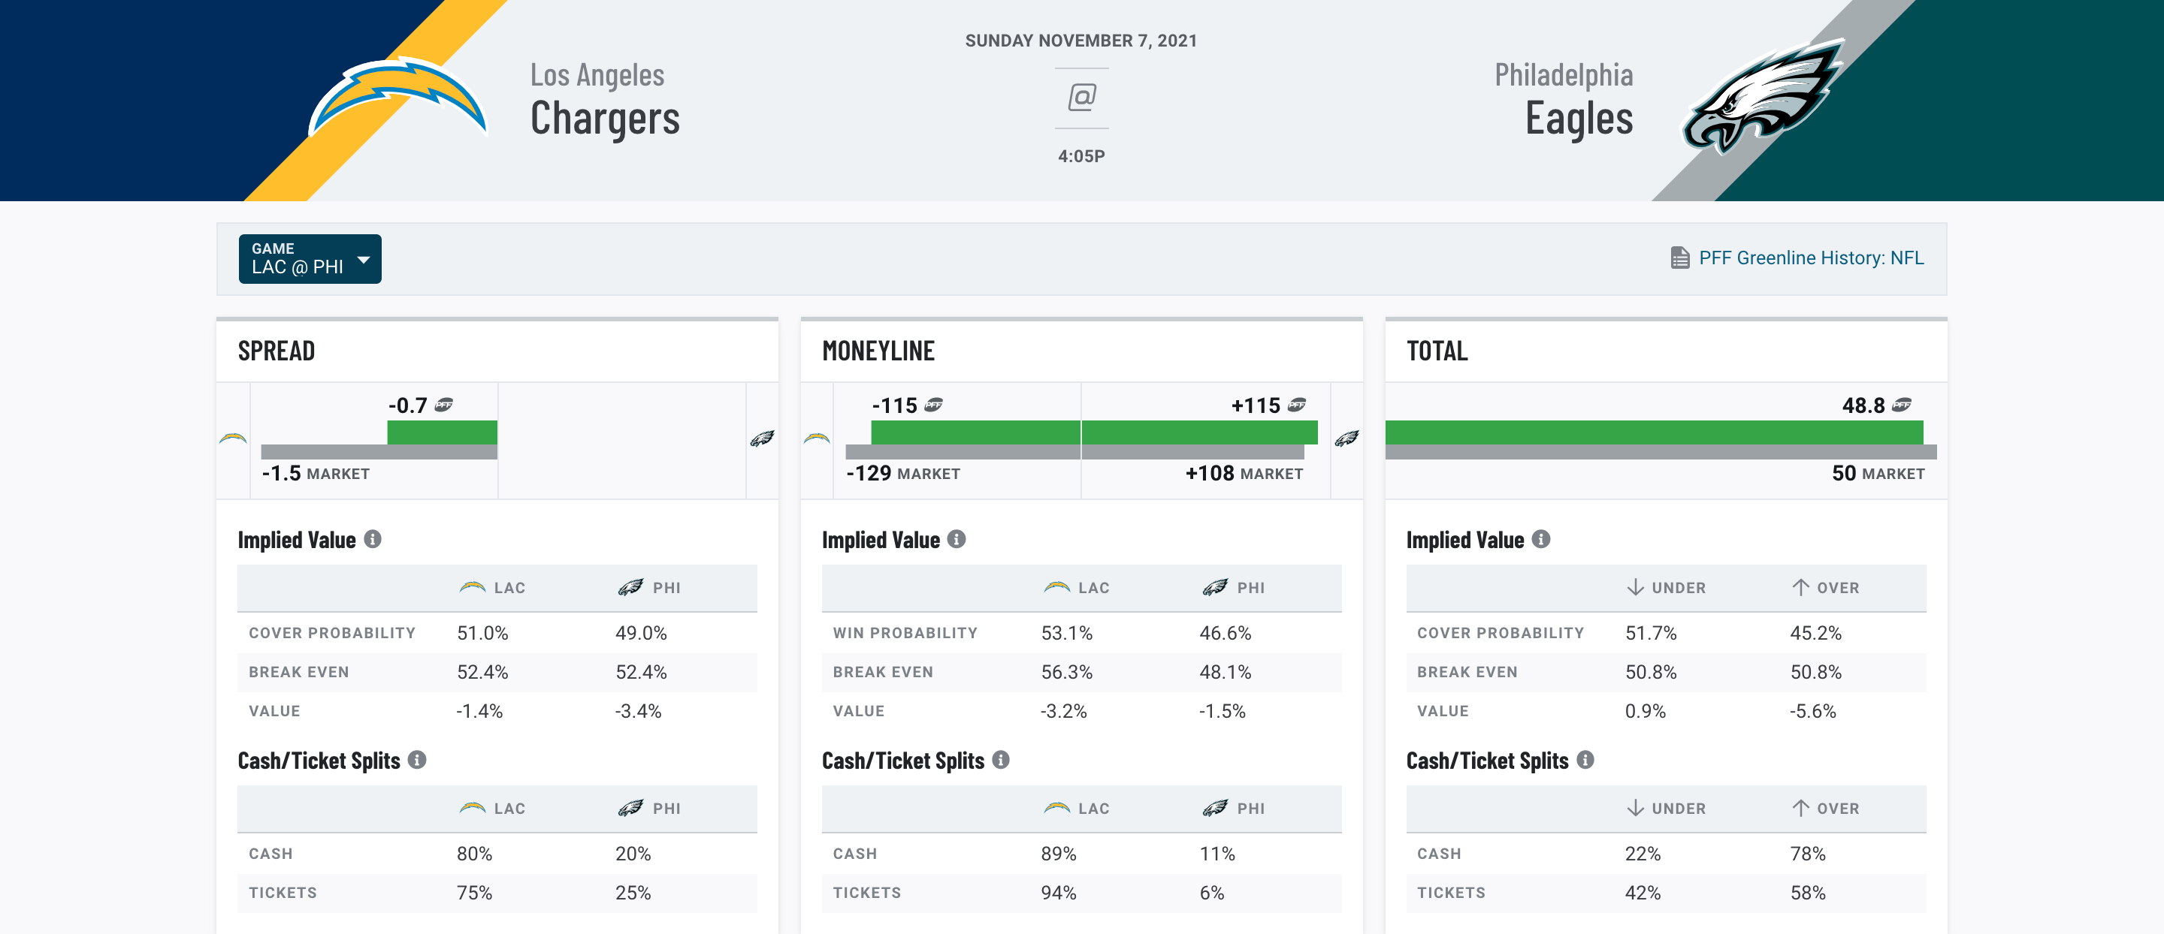Click Chargers icon left of Spread bar
Screen dimensions: 2164x934
233,438
